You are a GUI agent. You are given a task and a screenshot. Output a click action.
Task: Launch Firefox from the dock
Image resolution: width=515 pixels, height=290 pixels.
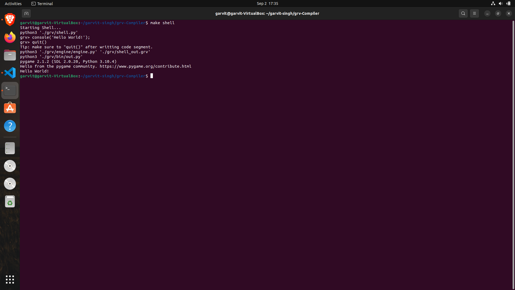click(x=10, y=37)
